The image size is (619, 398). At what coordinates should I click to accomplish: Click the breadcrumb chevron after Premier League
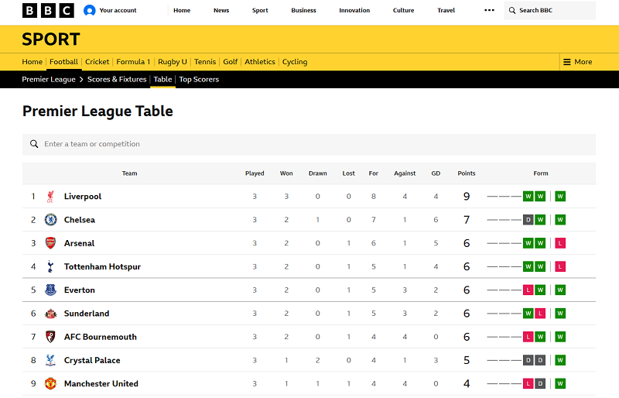pyautogui.click(x=81, y=80)
